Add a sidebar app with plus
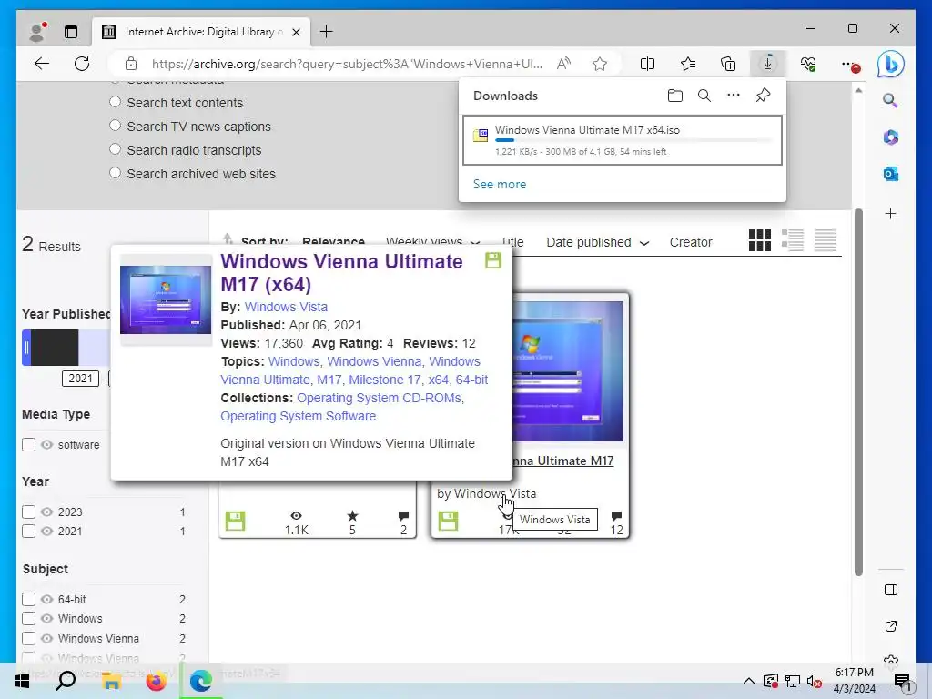 coord(890,213)
